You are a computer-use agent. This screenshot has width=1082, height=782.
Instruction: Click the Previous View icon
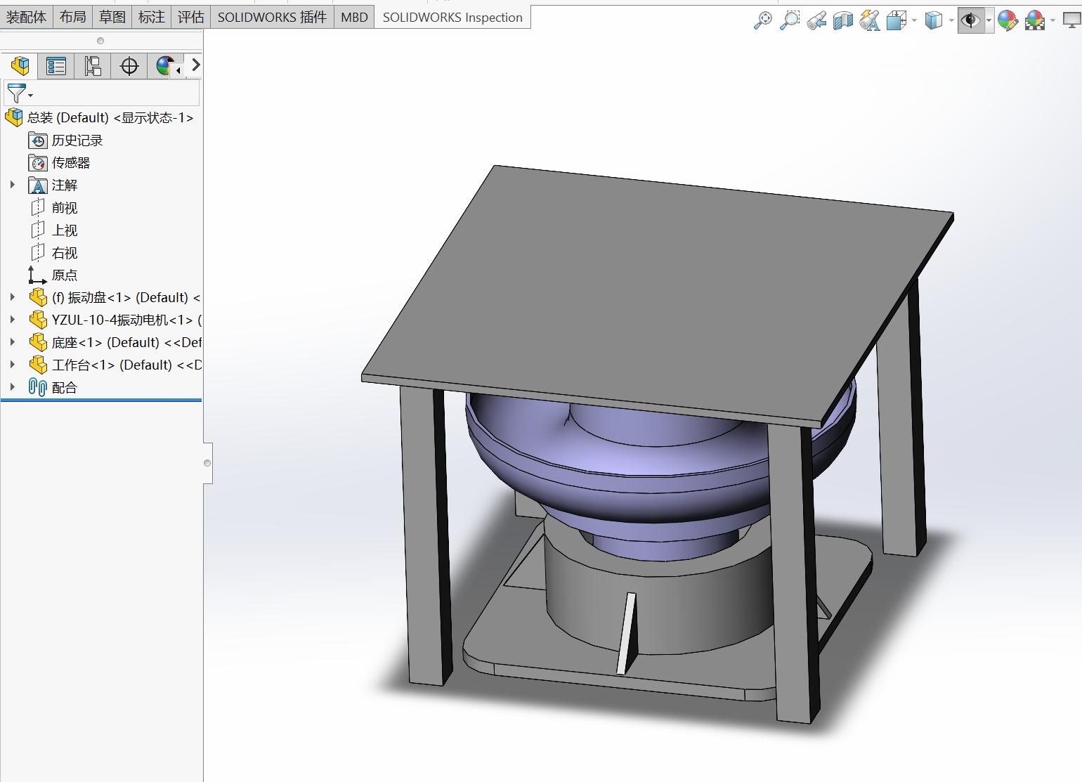pos(816,21)
